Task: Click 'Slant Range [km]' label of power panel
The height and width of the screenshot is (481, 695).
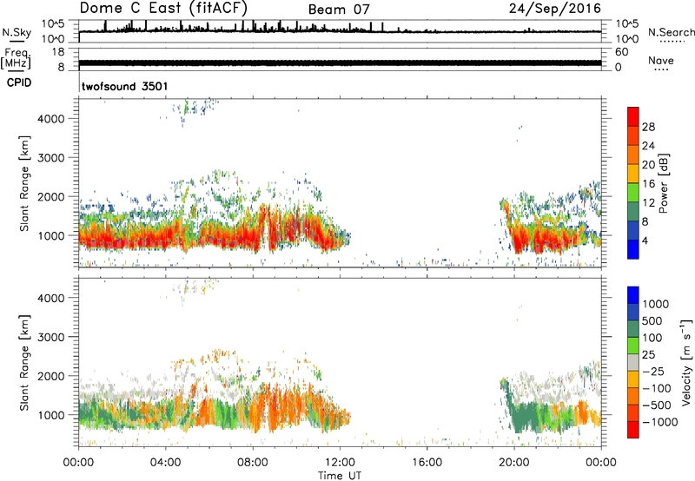Action: click(x=24, y=183)
